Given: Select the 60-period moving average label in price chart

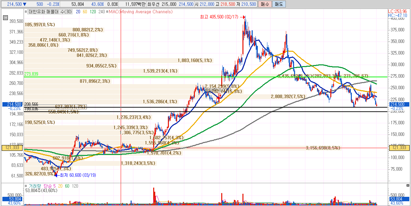Looking at the screenshot, I should (85, 12).
